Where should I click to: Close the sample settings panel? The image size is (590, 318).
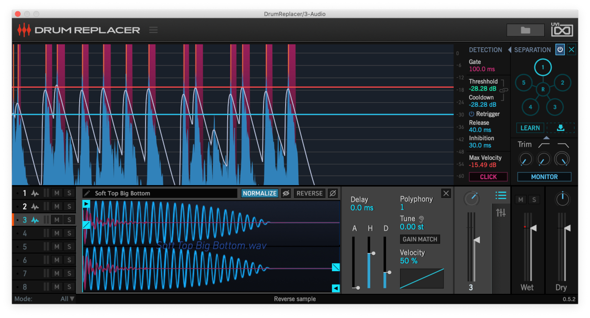coord(446,193)
